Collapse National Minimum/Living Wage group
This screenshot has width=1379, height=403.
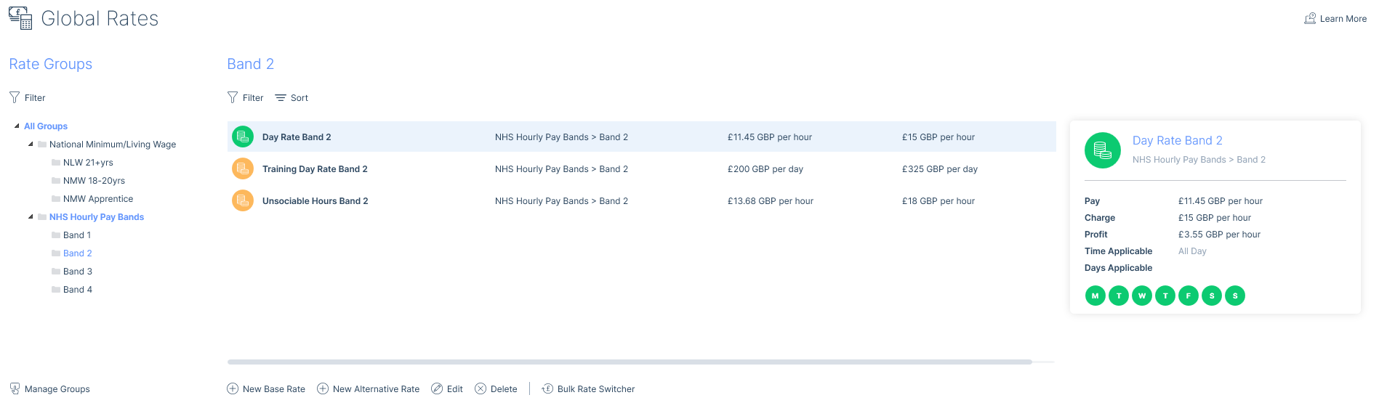point(31,144)
